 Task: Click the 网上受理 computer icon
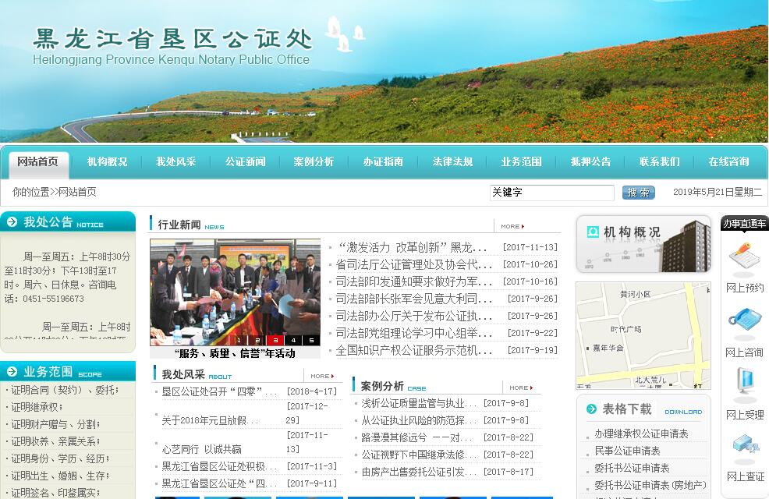[744, 384]
